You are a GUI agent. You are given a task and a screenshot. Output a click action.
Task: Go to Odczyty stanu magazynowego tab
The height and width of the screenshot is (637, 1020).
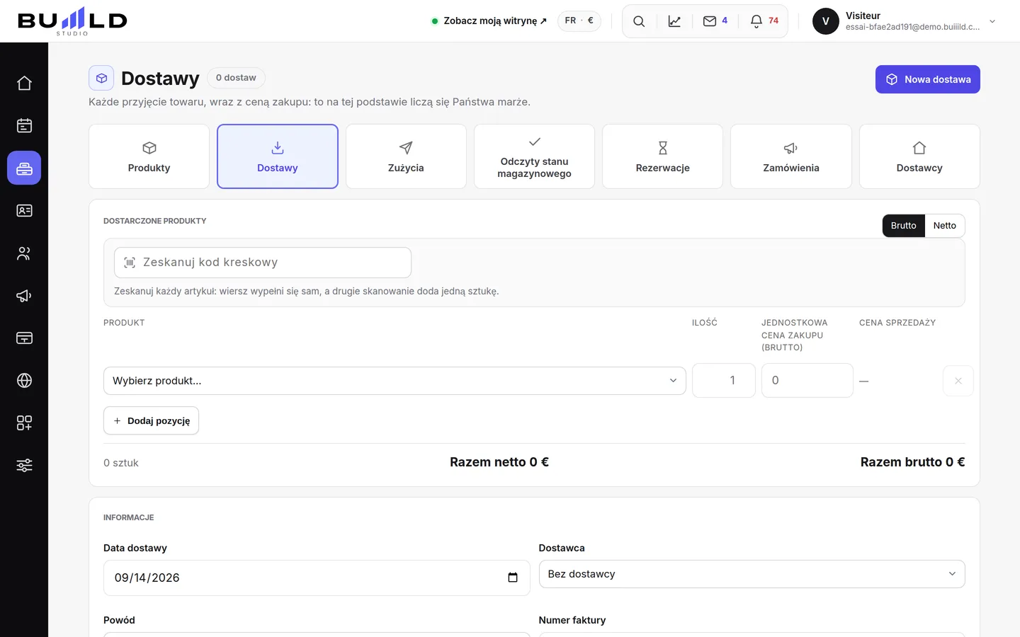pos(534,156)
